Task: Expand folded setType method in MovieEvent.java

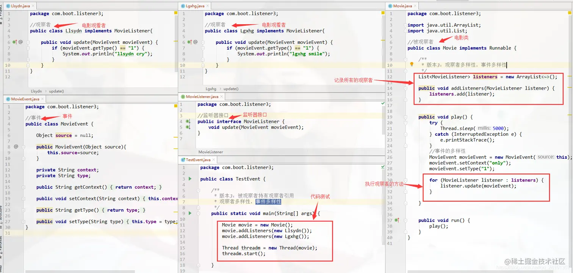Action: pos(23,222)
